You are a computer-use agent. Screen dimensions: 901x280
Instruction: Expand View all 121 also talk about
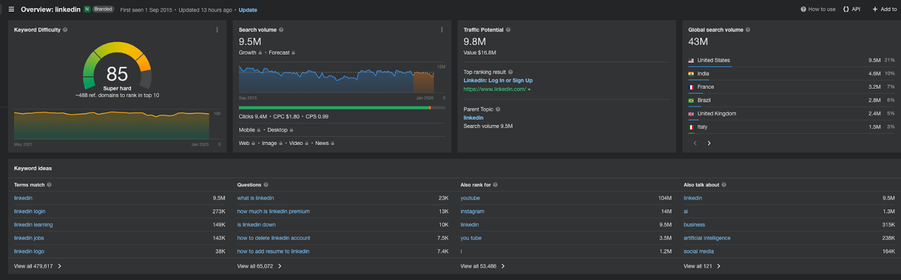tap(702, 267)
